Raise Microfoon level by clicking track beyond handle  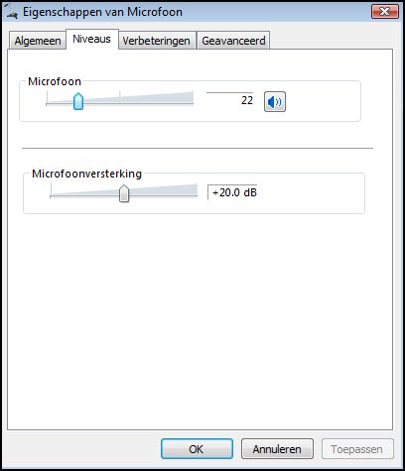click(139, 104)
